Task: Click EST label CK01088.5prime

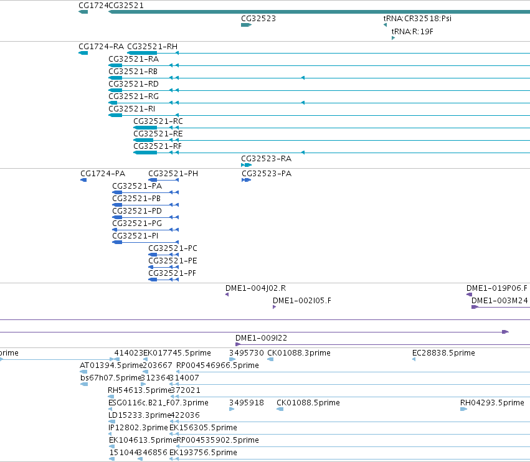Action: 308,403
